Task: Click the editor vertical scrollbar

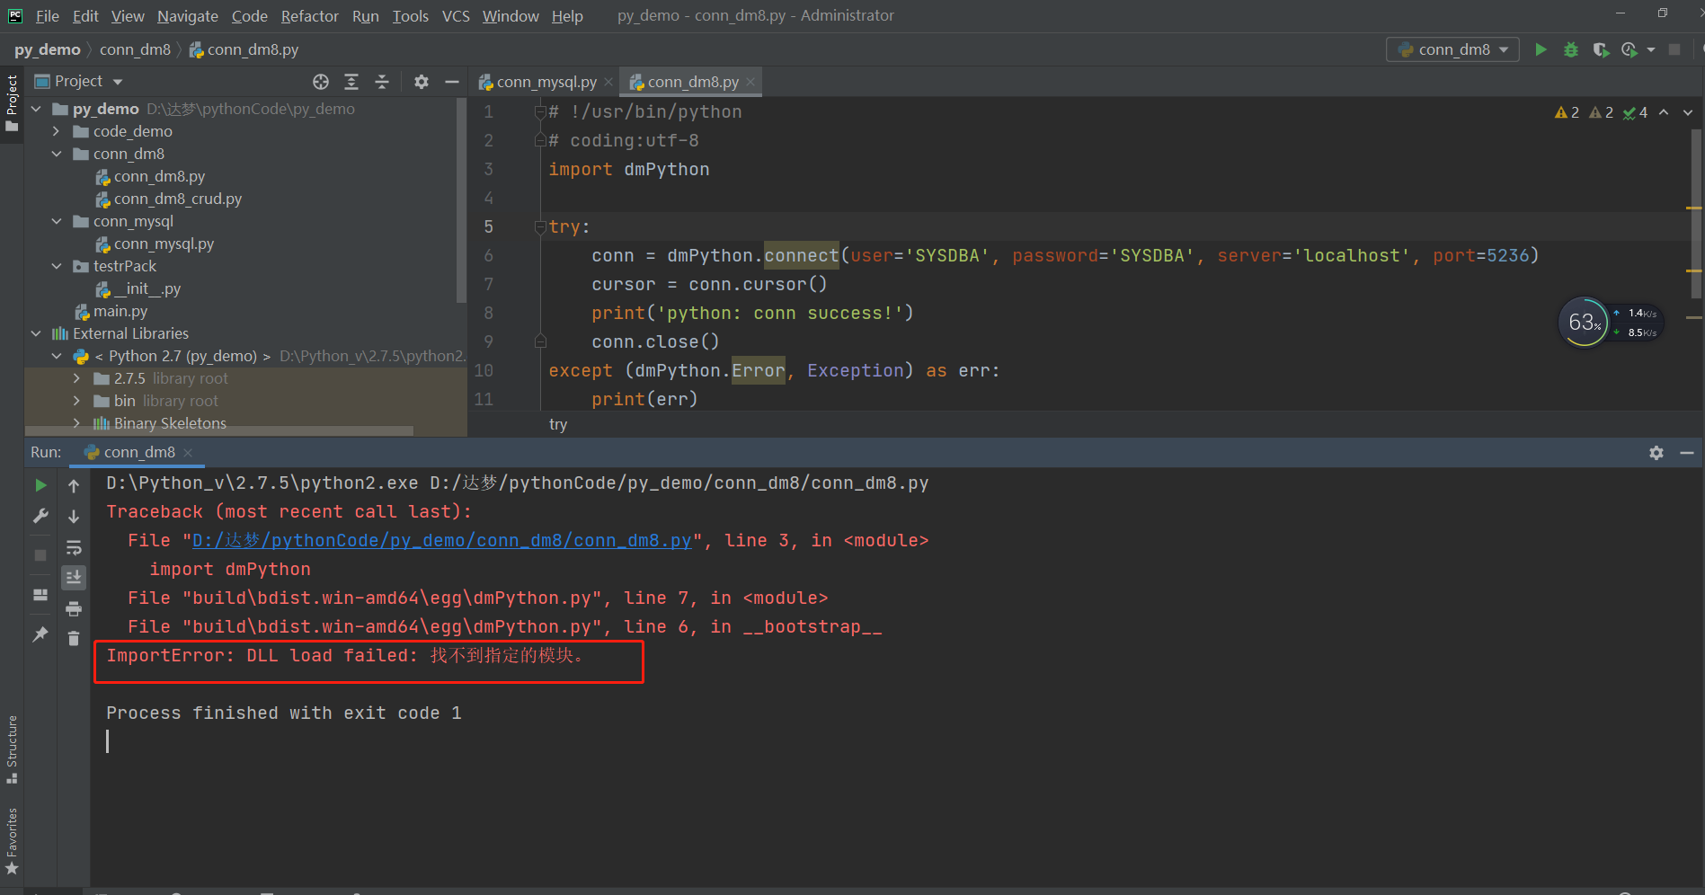Action: [x=1695, y=214]
